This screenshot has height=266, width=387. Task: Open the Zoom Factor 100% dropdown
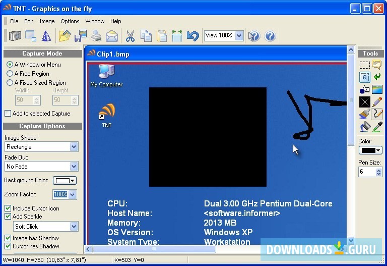[x=73, y=194]
